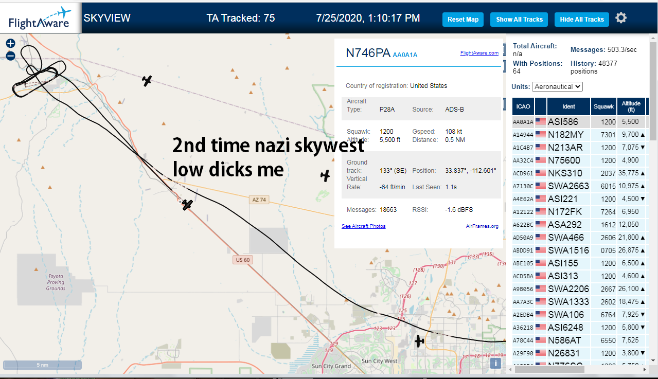This screenshot has height=379, width=658.
Task: Click the US flag in the SWA106 row
Action: pyautogui.click(x=540, y=315)
